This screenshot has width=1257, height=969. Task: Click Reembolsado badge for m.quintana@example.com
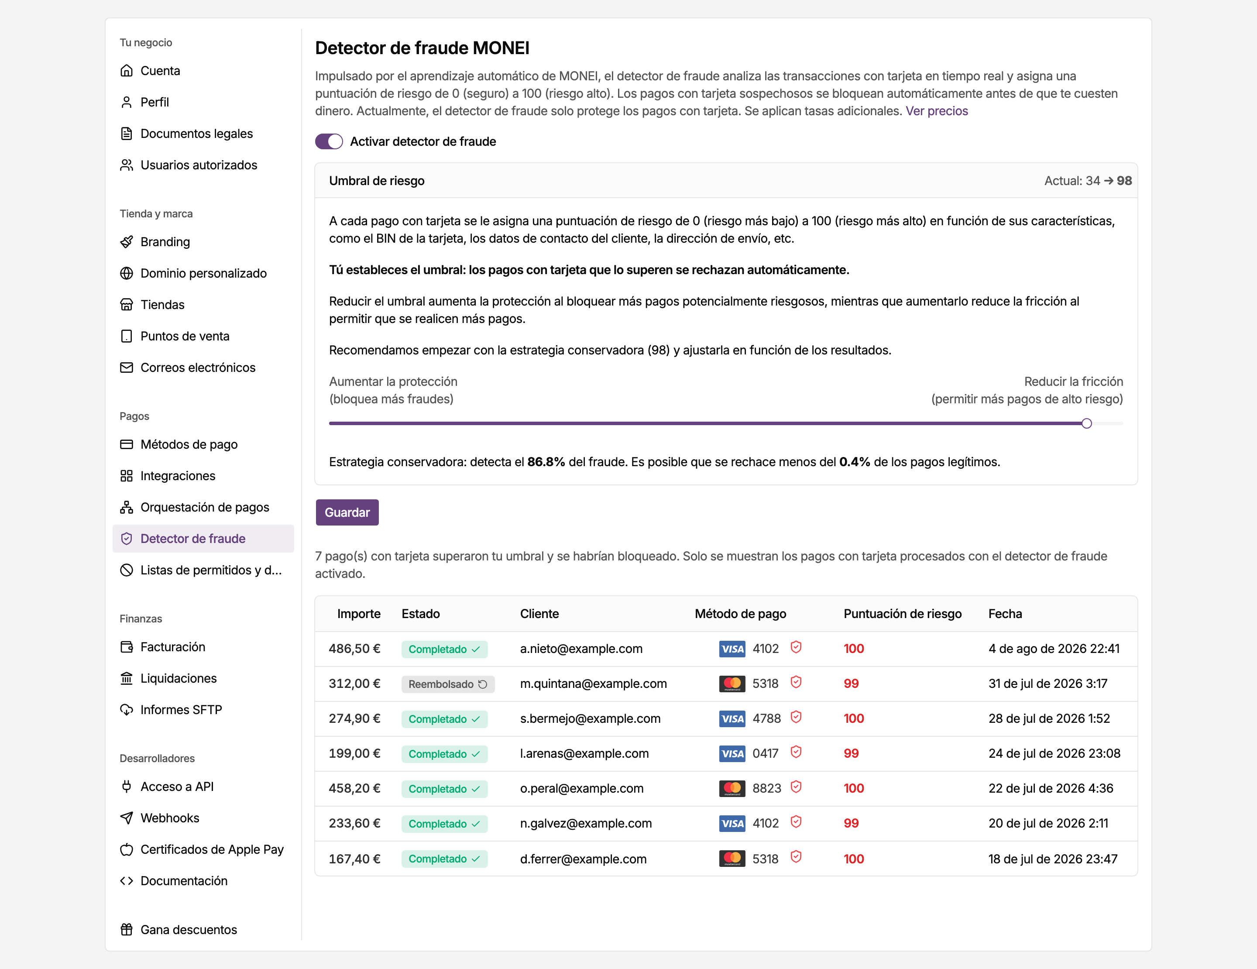(x=448, y=684)
